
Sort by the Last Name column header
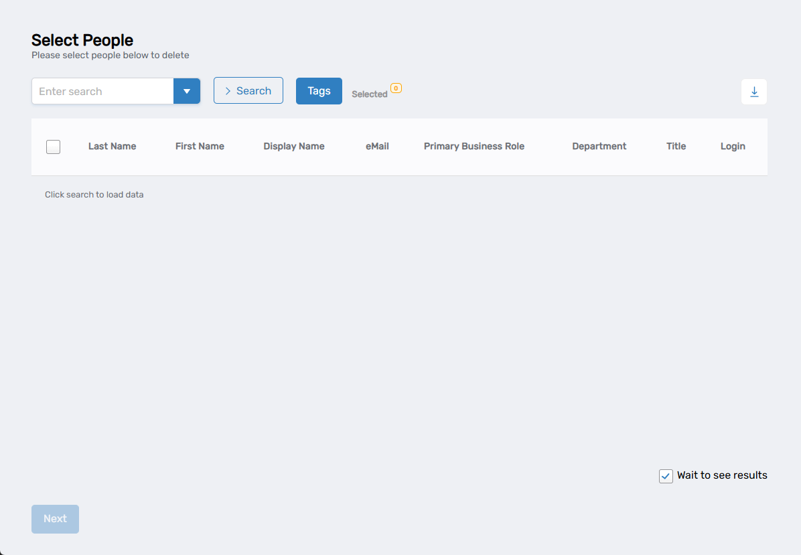pos(112,147)
